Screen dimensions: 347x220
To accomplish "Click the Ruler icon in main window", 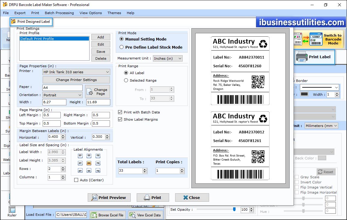I will tap(12, 209).
